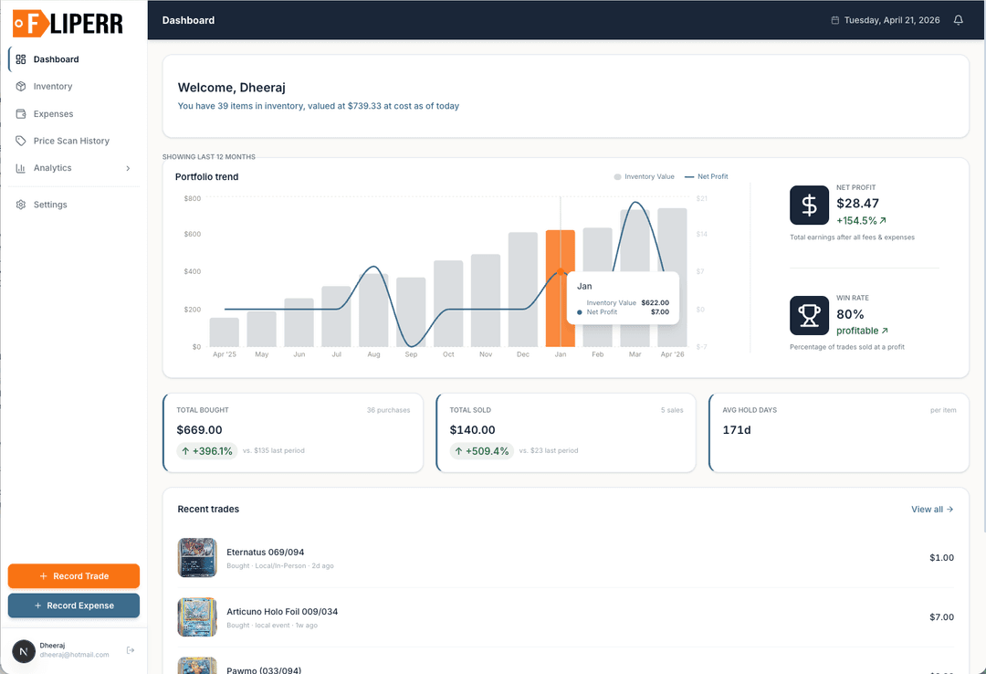Click the 80% win rate value
The width and height of the screenshot is (986, 674).
pos(850,314)
